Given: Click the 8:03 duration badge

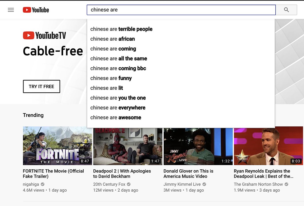Looking at the screenshot, I should pos(296,161).
